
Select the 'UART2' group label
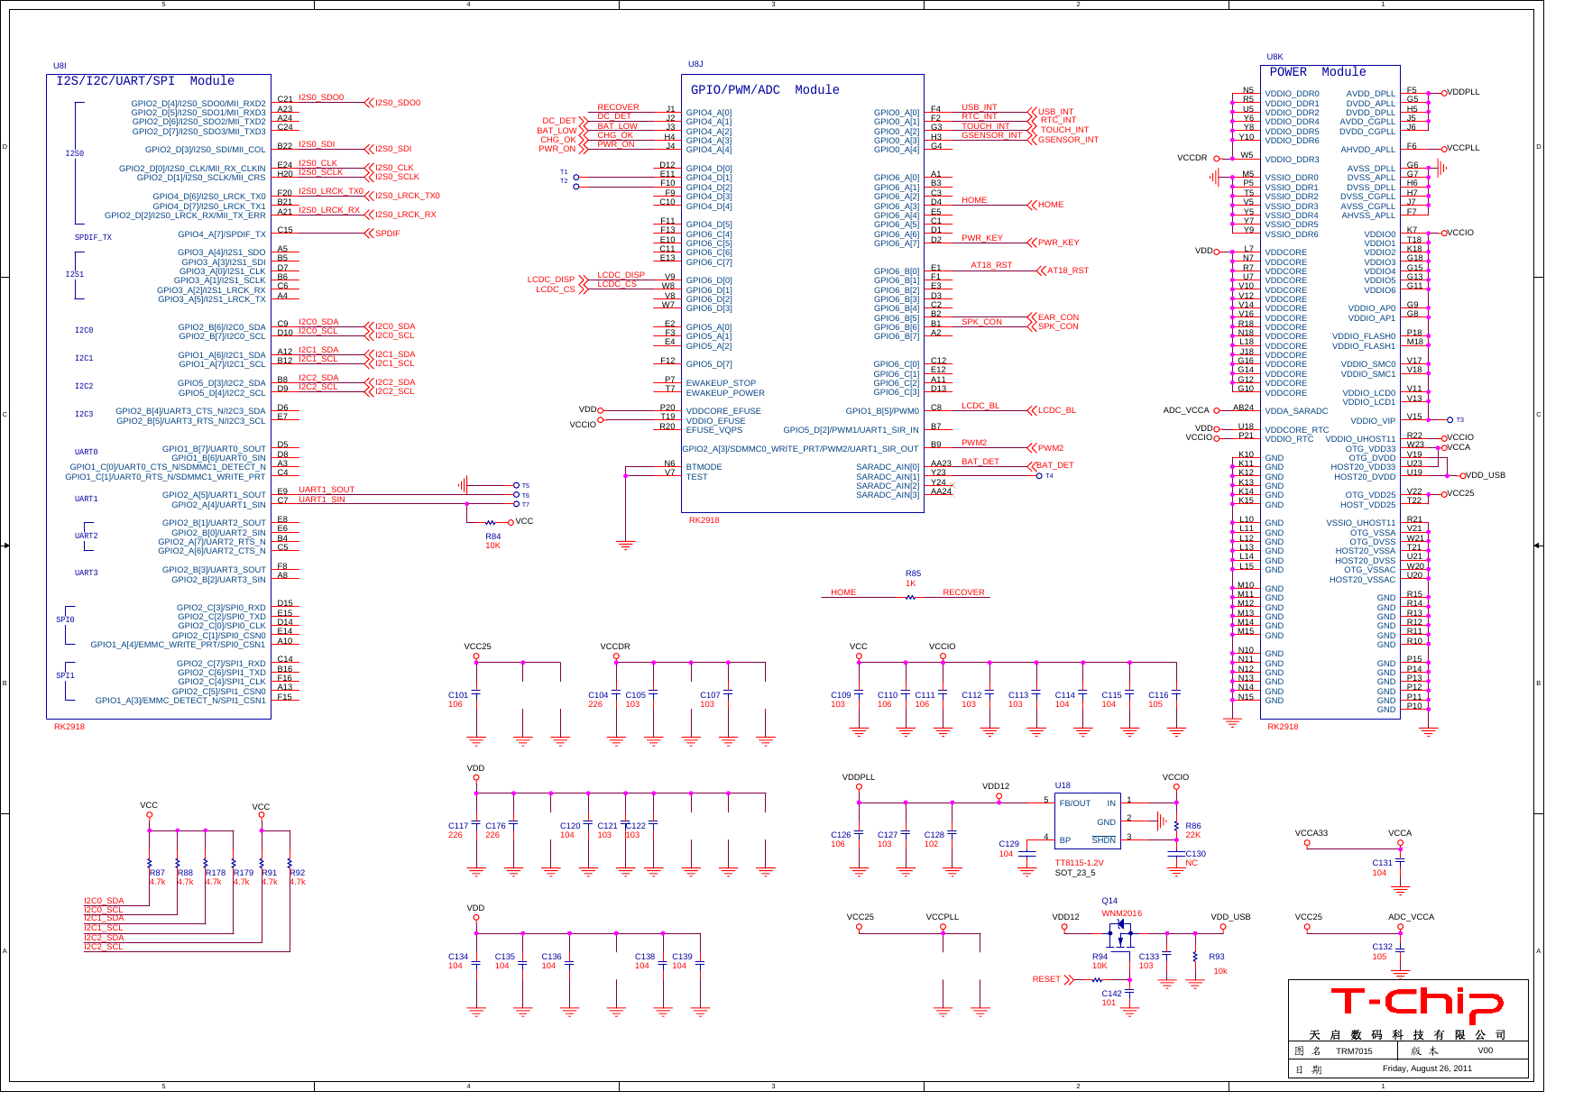[x=86, y=537]
